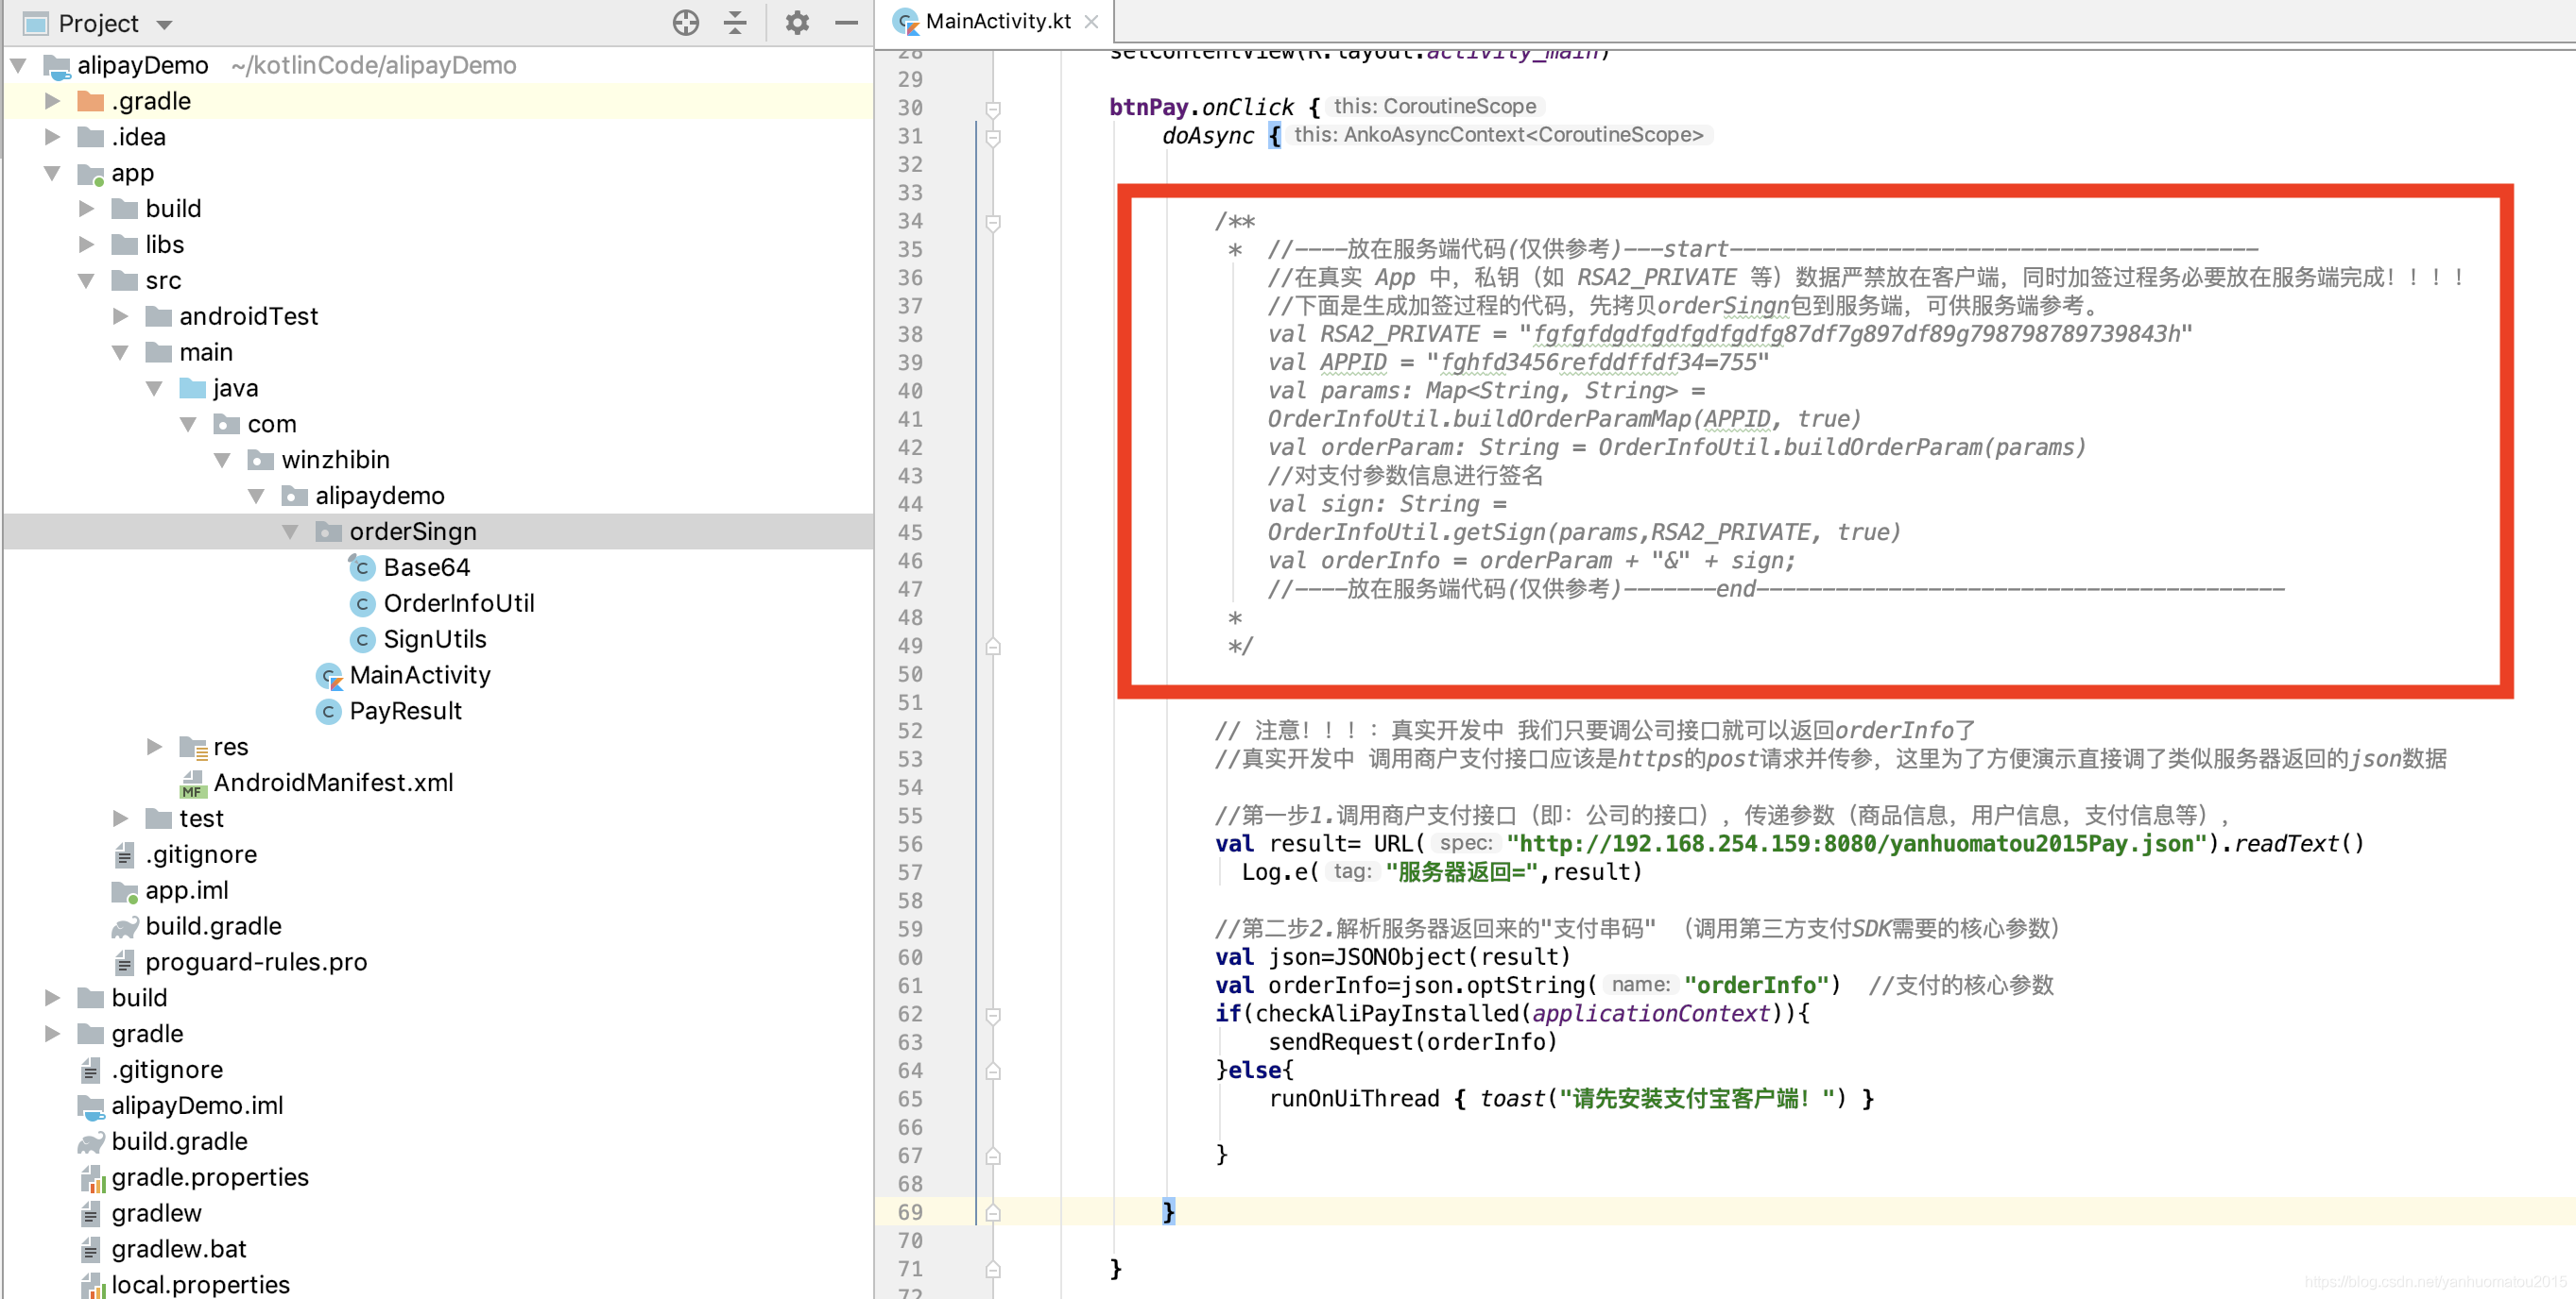Open the Project panel settings gear
This screenshot has height=1299, width=2576.
(x=796, y=23)
